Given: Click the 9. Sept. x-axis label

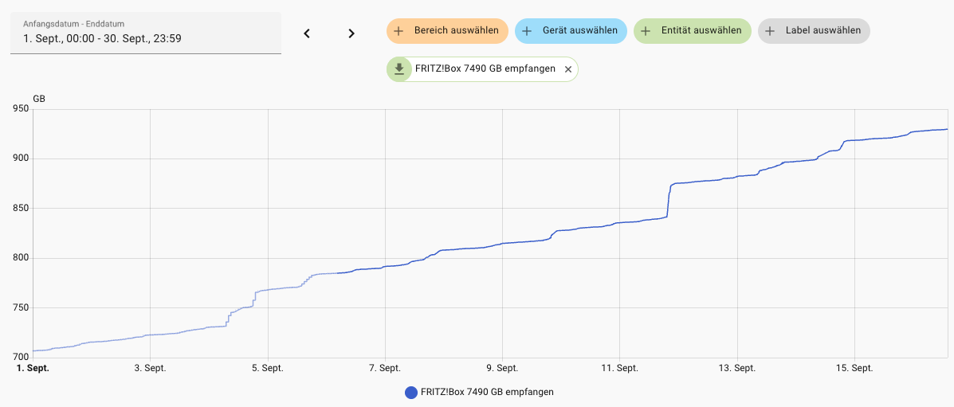Looking at the screenshot, I should [502, 368].
